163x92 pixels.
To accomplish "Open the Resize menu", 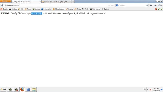I will (78, 9).
